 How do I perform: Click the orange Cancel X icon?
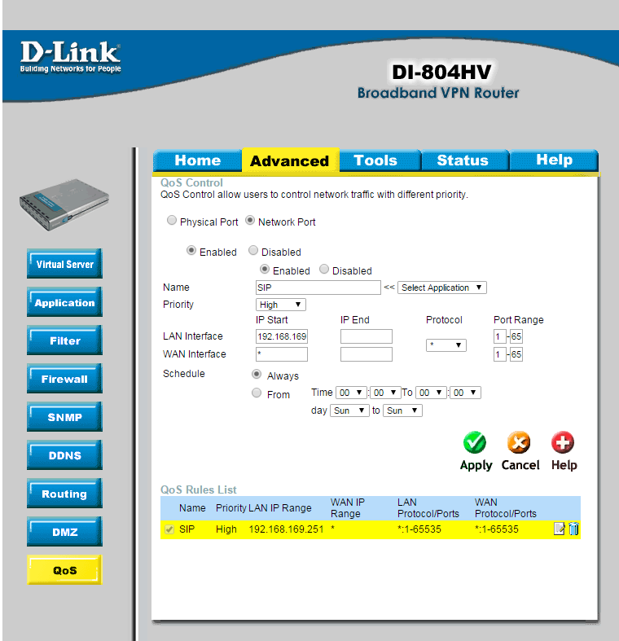(x=519, y=442)
